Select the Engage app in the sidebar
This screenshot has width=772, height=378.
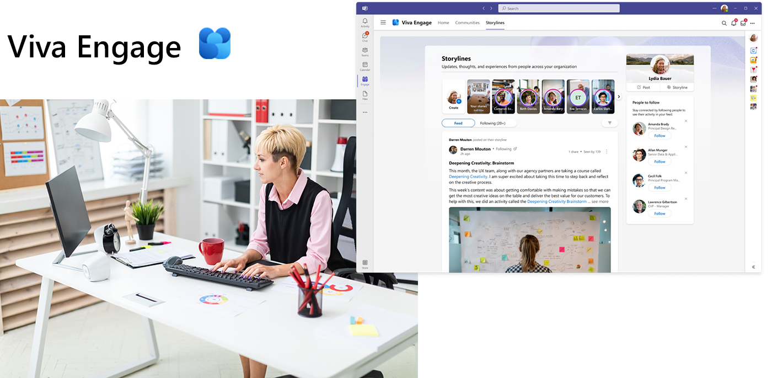tap(364, 81)
